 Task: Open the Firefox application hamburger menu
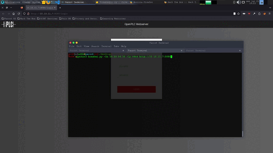click(269, 13)
